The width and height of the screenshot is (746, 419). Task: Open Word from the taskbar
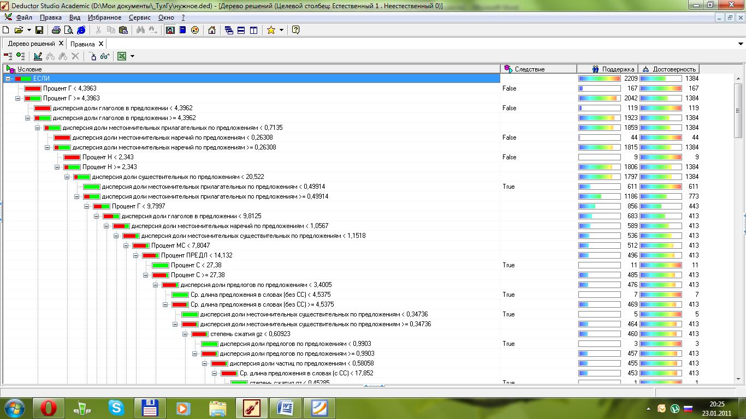(285, 408)
